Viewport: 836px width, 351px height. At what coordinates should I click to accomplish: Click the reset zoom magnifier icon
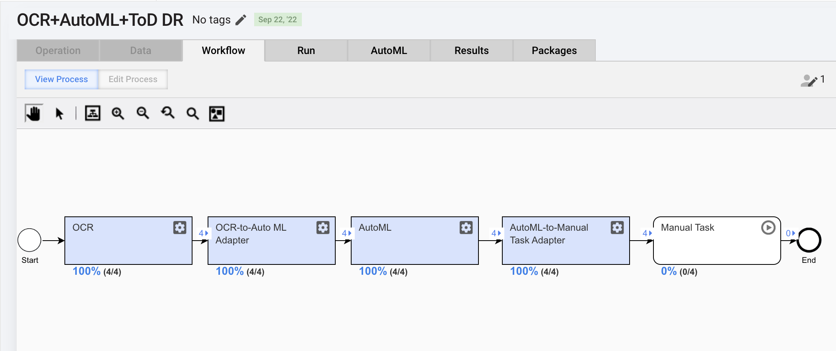tap(167, 113)
